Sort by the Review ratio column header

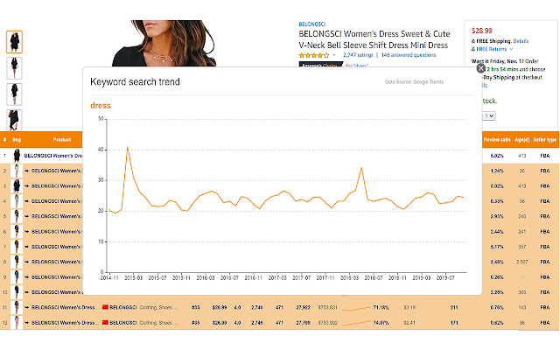point(497,140)
